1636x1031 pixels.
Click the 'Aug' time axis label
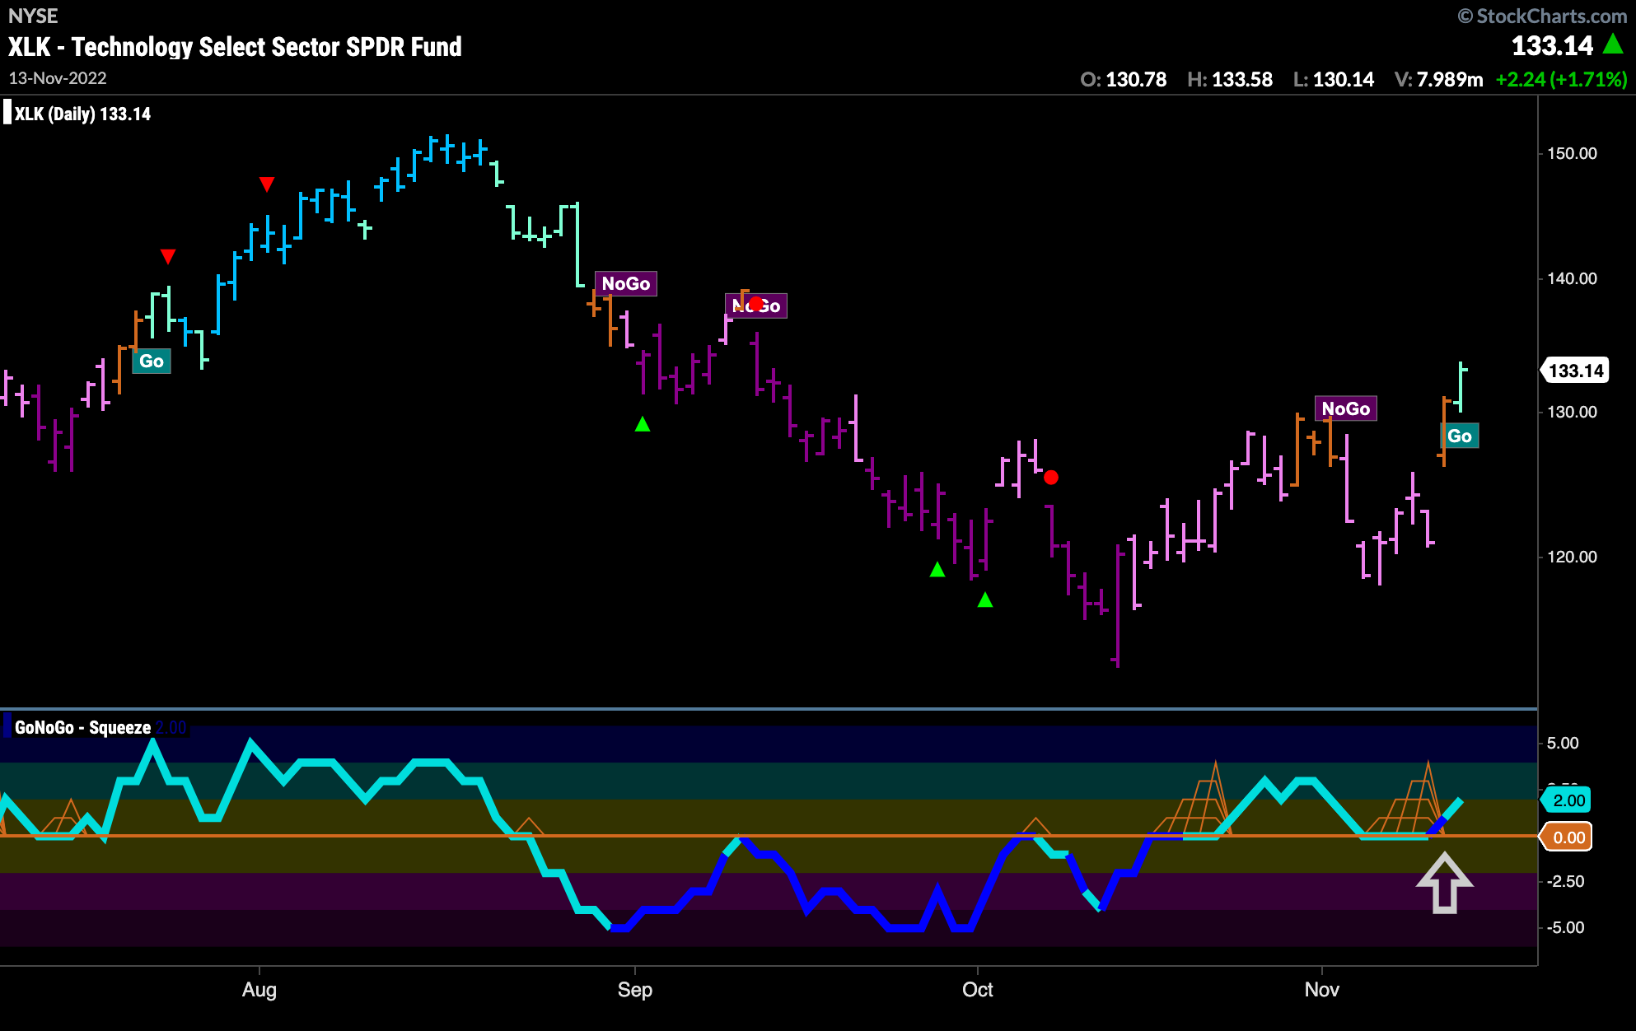259,990
